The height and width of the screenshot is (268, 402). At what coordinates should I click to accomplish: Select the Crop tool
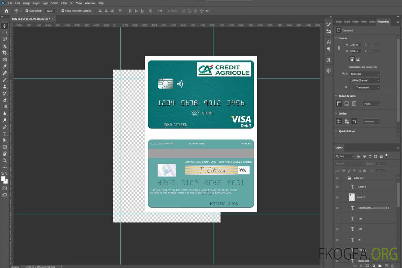[4, 53]
